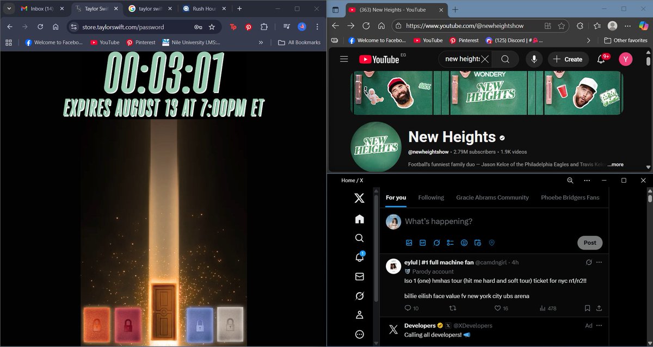The height and width of the screenshot is (347, 653).
Task: Open Phoebe Bridgers Fans tab on X
Action: pos(570,197)
